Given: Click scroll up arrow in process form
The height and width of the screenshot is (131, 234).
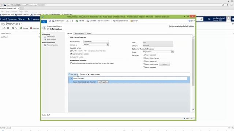Looking at the screenshot, I should coord(193,37).
